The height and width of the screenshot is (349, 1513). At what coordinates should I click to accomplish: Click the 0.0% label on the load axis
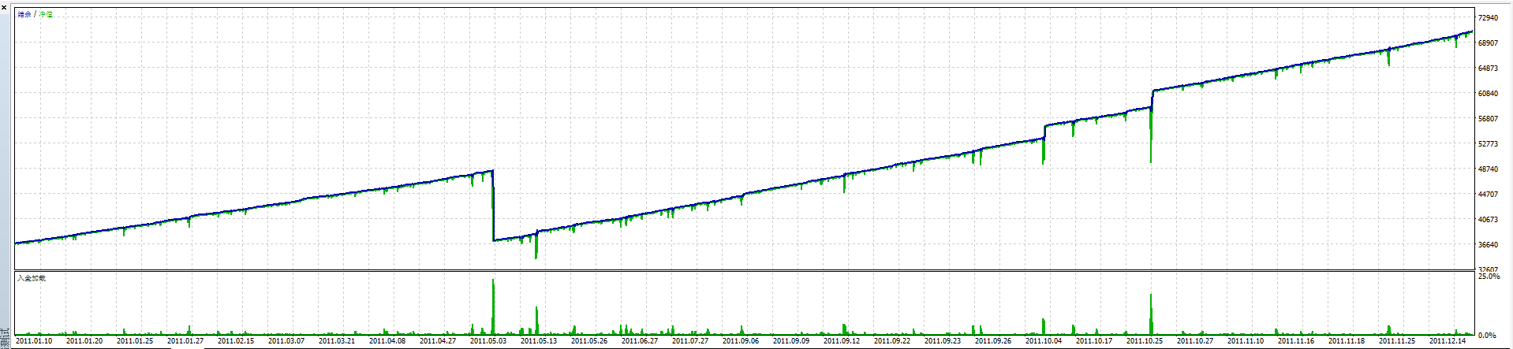click(x=1487, y=336)
